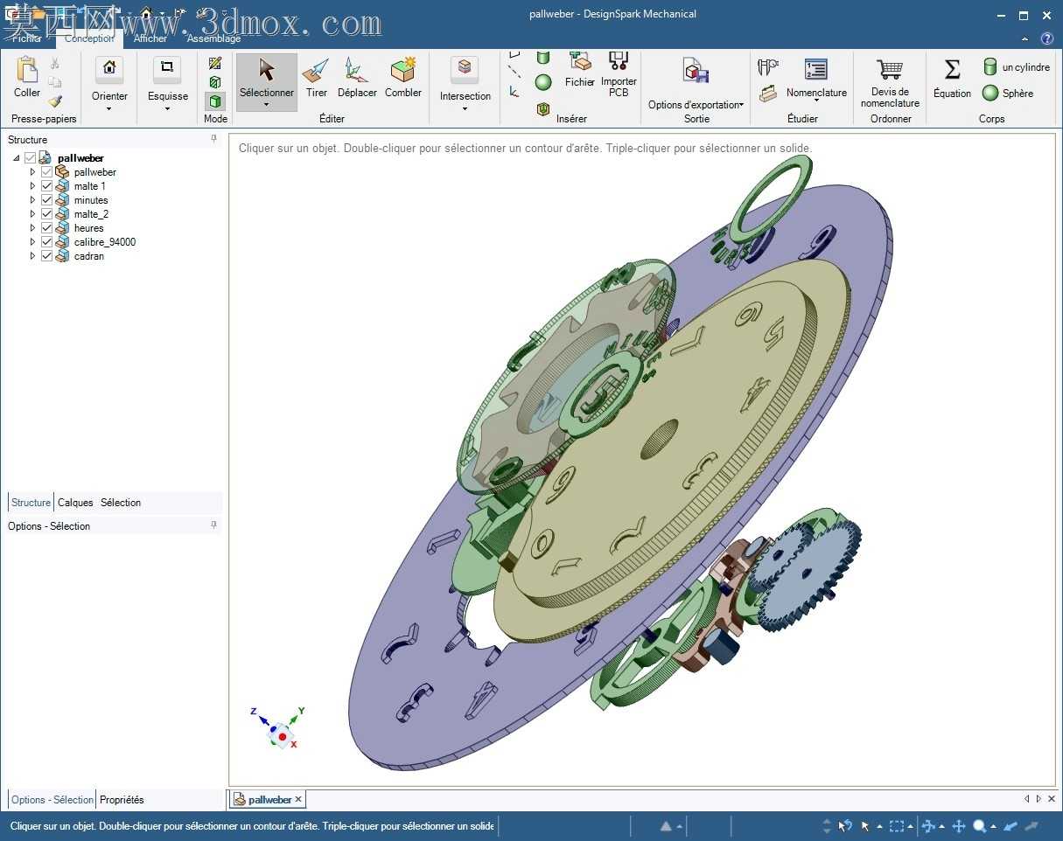Expand the malte 1 tree node
Viewport: 1063px width, 841px height.
(x=33, y=186)
